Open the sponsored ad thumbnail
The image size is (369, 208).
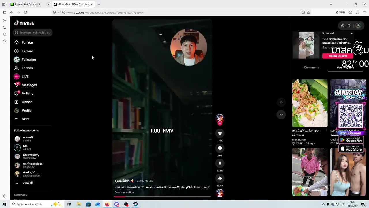306,45
